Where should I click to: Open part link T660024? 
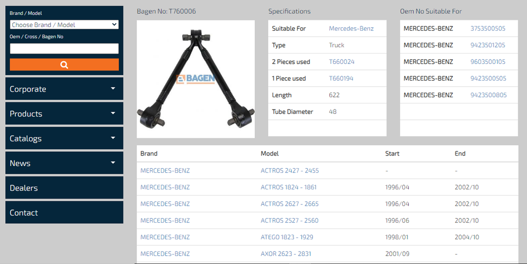coord(342,62)
